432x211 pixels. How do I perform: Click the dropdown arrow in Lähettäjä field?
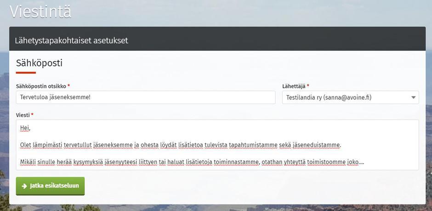point(413,97)
